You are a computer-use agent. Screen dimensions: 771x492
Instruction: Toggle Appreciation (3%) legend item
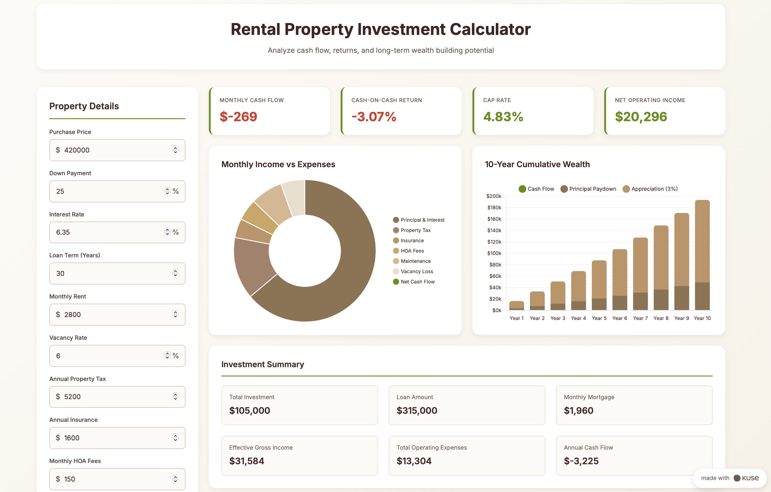[650, 189]
